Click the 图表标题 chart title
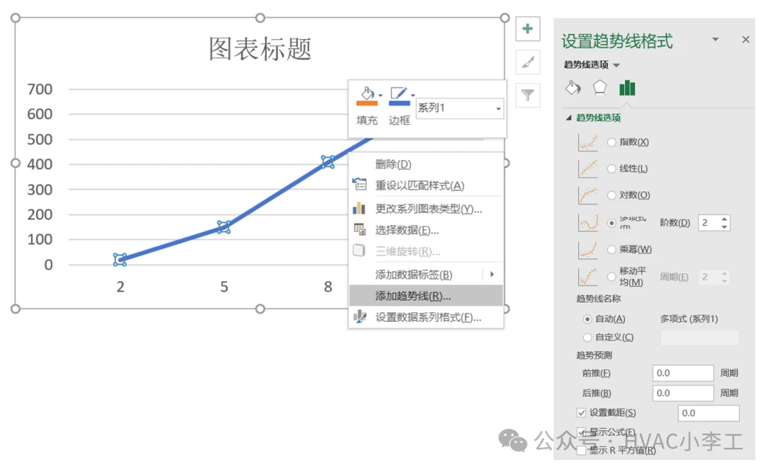Image resolution: width=768 pixels, height=472 pixels. click(x=260, y=48)
